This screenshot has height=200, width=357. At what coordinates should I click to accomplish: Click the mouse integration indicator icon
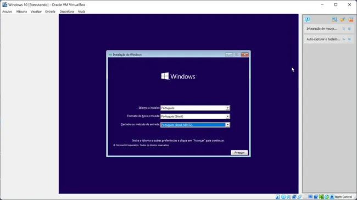click(326, 197)
